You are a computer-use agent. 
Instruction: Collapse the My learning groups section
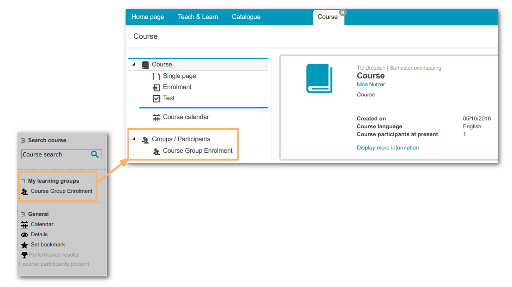(23, 181)
